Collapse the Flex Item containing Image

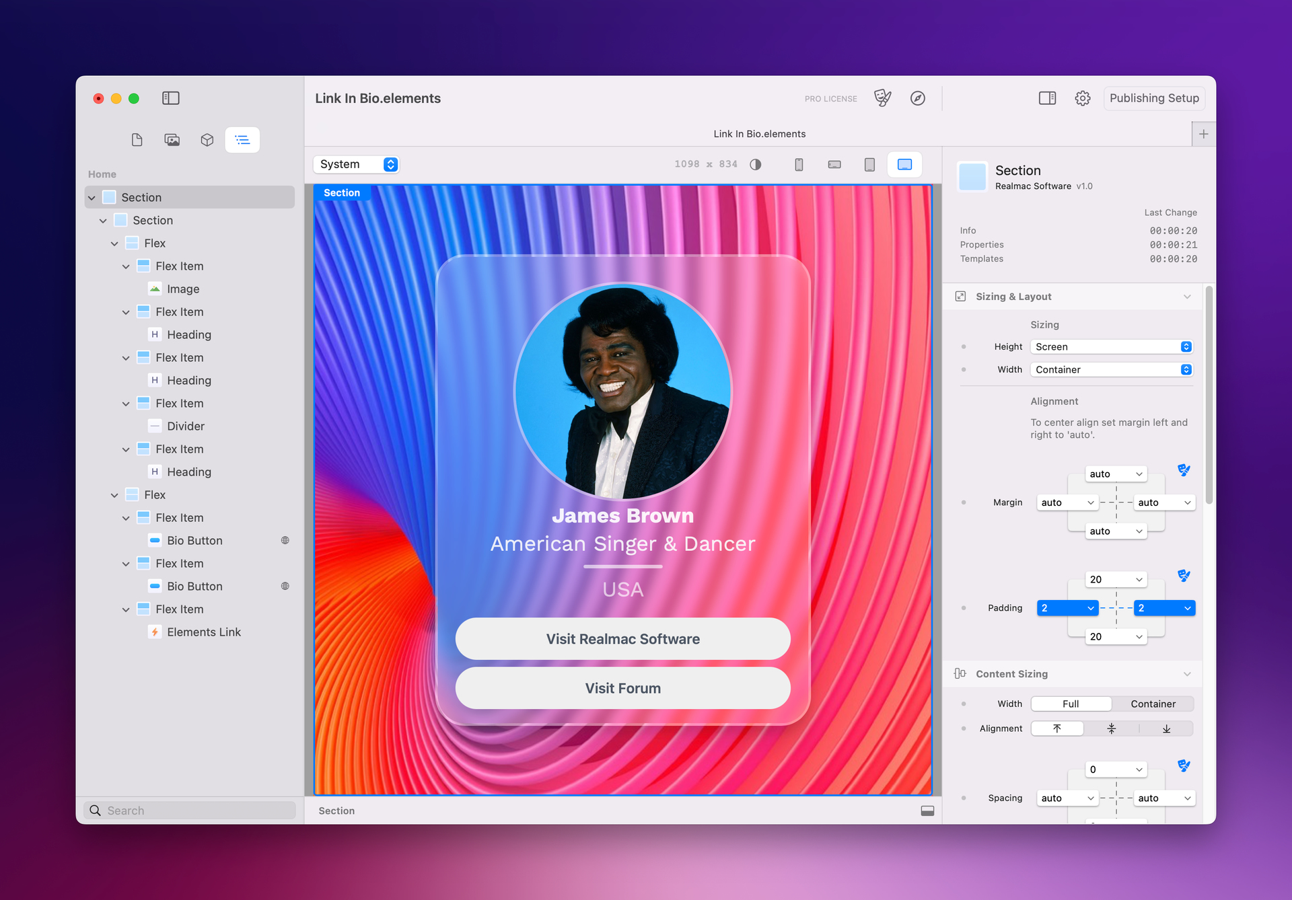pyautogui.click(x=126, y=266)
